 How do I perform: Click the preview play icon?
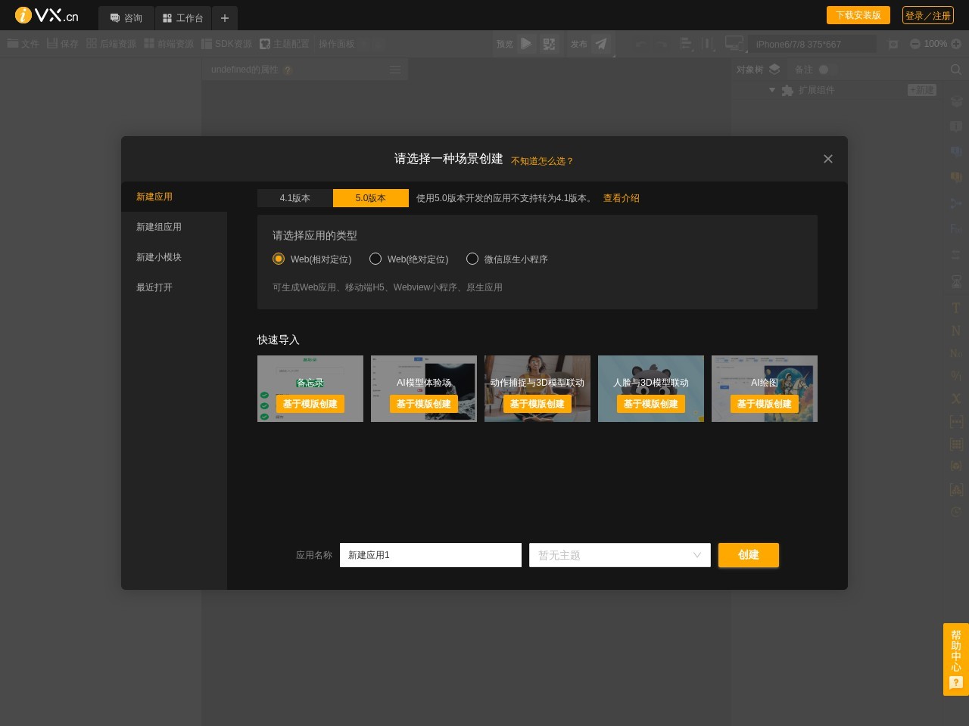coord(526,44)
